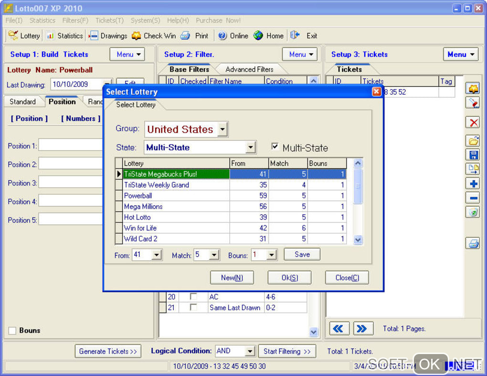Viewport: 487px width, 376px height.
Task: Check the AC filter checkbox
Action: pos(193,296)
